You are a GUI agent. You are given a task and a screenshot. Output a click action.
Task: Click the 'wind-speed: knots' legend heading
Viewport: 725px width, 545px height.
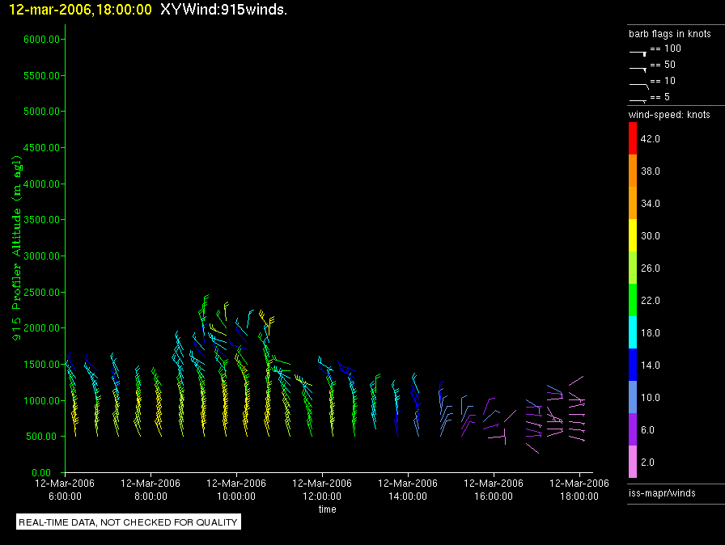click(x=669, y=115)
